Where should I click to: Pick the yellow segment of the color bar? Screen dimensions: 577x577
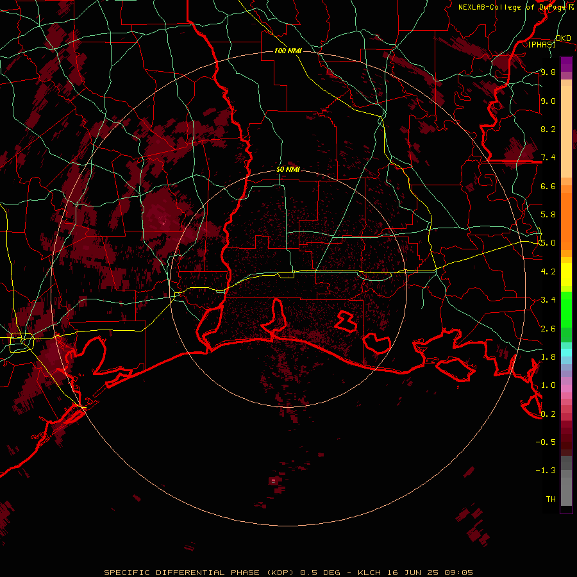[566, 274]
